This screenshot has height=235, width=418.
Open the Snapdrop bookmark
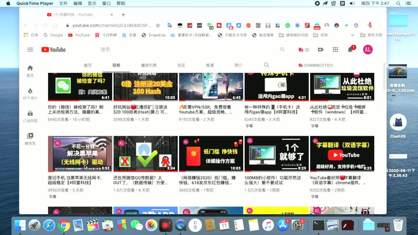[x=153, y=35]
